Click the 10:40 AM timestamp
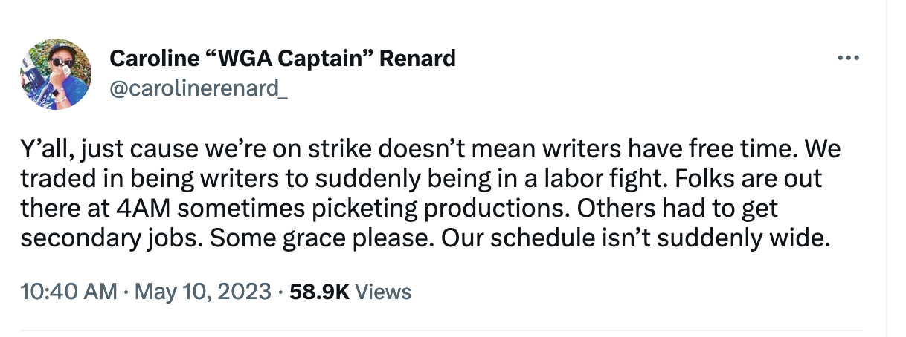The width and height of the screenshot is (906, 337). pos(68,292)
